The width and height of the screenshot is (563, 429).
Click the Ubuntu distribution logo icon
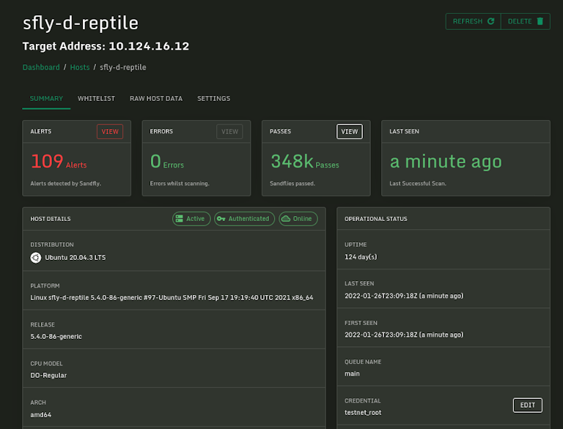tap(35, 258)
